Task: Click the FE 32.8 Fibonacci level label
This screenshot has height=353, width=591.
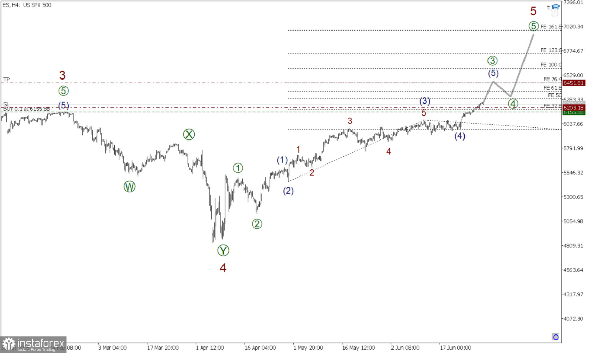Action: click(x=552, y=106)
